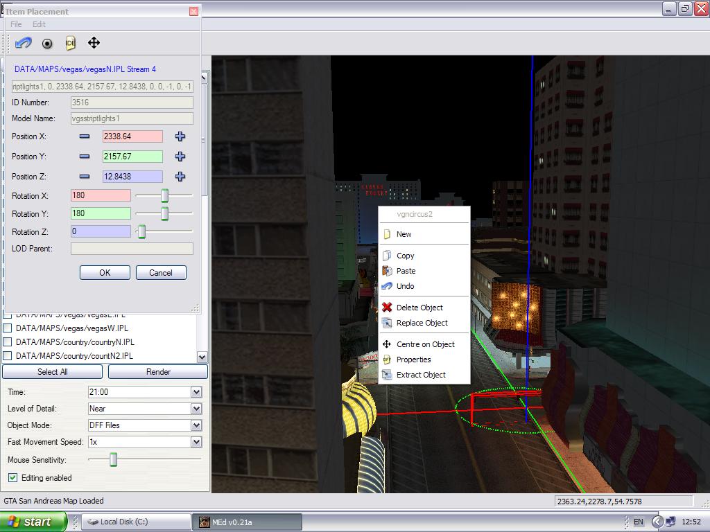Screen dimensions: 710x532
Task: Click the Copy icon in context menu
Action: 387,256
